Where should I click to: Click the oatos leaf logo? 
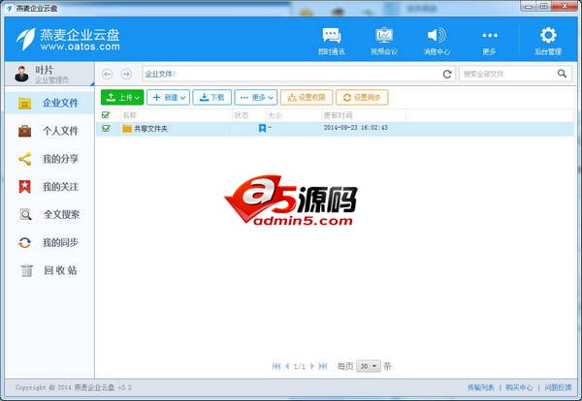25,39
